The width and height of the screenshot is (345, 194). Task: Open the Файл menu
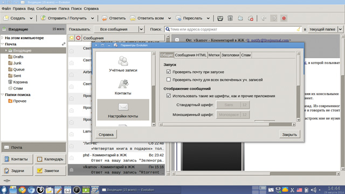point(6,9)
